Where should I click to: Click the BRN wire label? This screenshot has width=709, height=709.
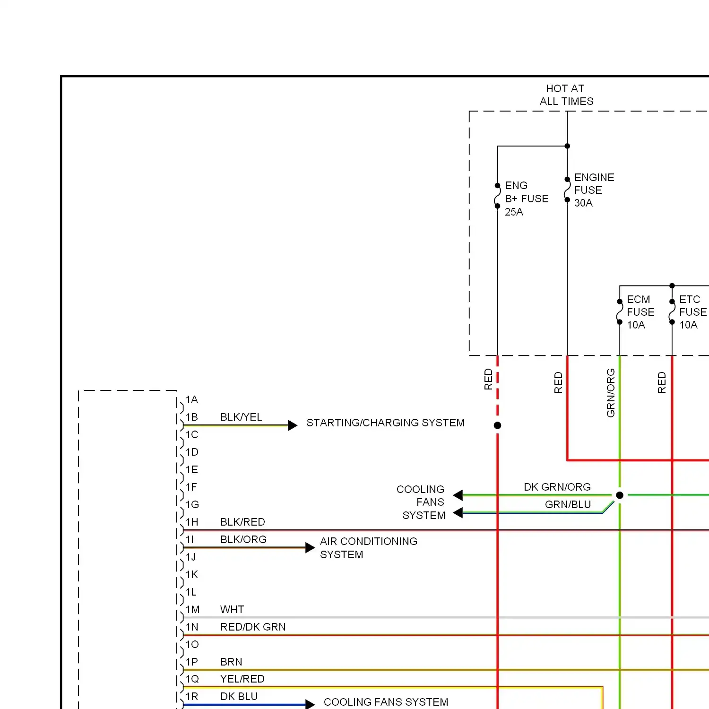point(231,662)
